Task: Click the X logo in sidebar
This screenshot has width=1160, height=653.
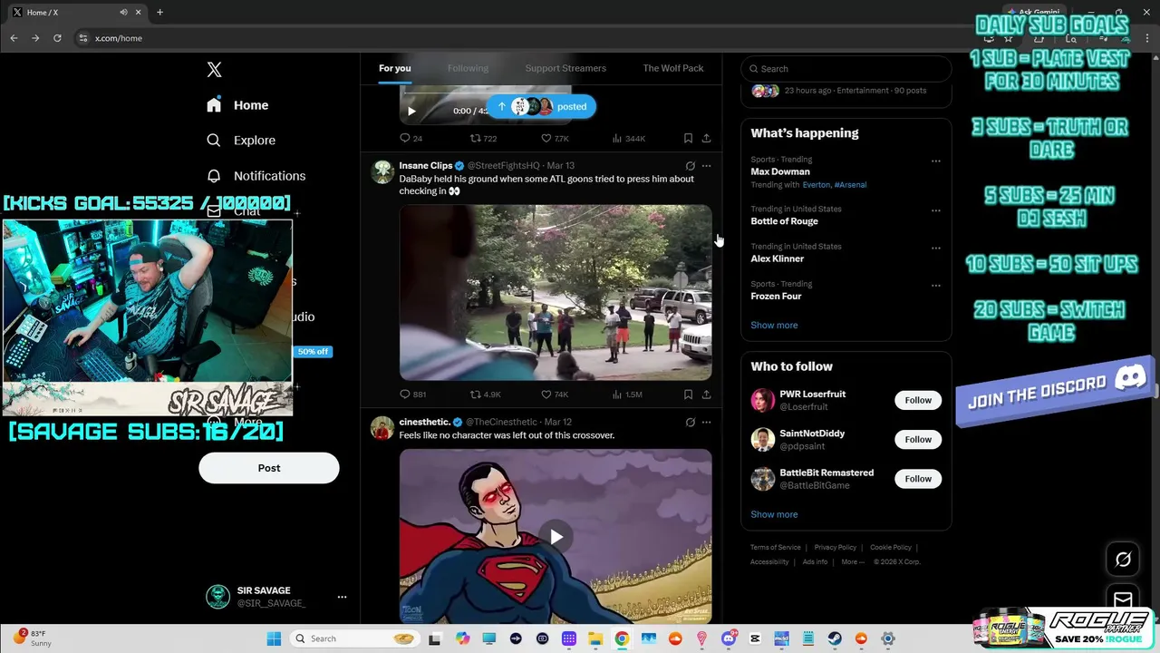Action: (x=214, y=70)
